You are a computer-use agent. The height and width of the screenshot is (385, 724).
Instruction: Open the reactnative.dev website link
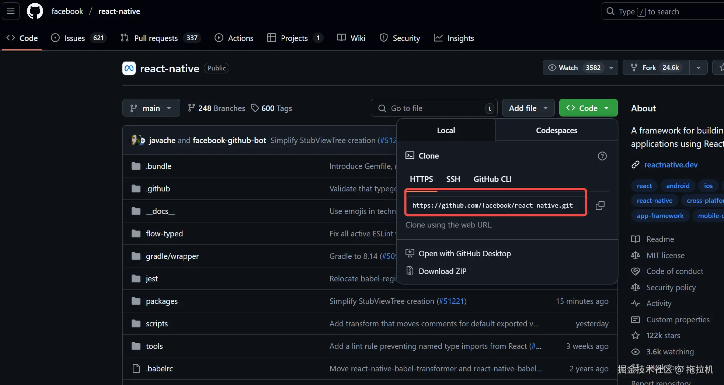click(x=671, y=165)
